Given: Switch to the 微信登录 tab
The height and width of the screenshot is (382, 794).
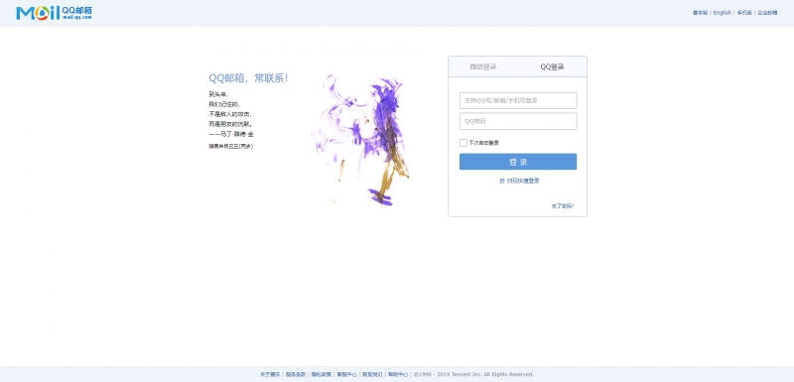Looking at the screenshot, I should pyautogui.click(x=482, y=66).
